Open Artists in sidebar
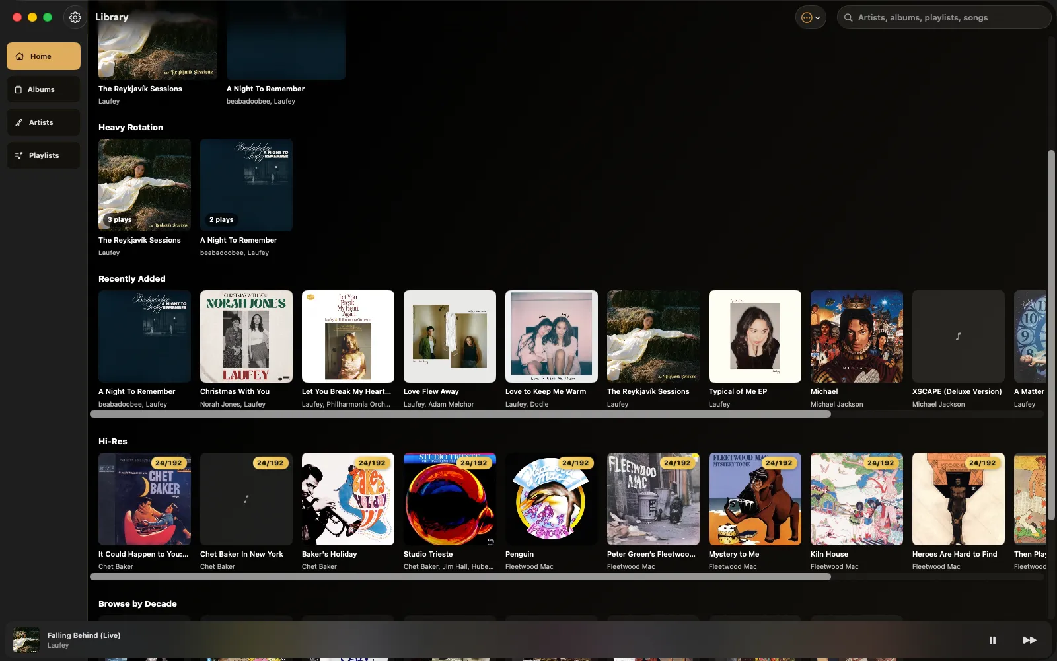Screen dimensions: 1057x661 [44, 122]
